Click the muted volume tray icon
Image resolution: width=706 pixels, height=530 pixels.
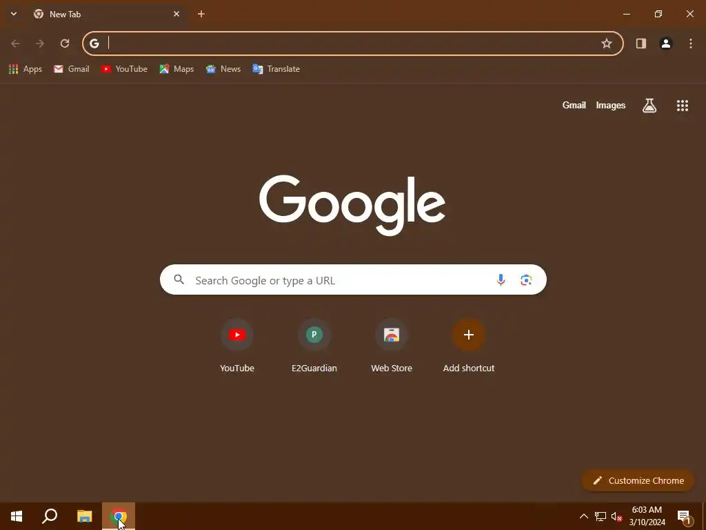(x=616, y=516)
